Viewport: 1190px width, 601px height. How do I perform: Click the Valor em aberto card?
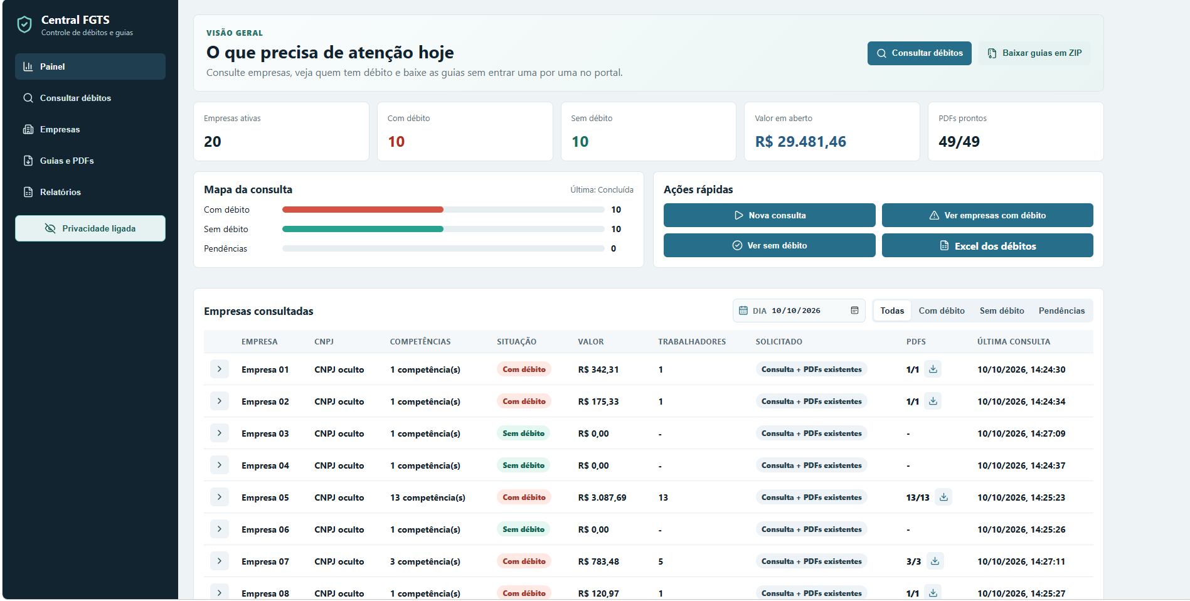[832, 132]
